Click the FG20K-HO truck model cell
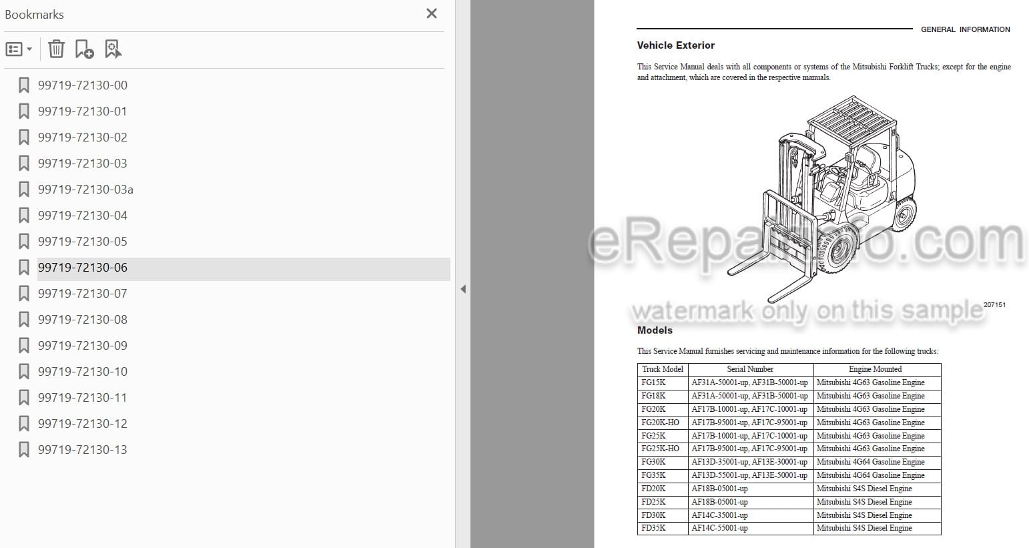1029x548 pixels. pyautogui.click(x=663, y=423)
